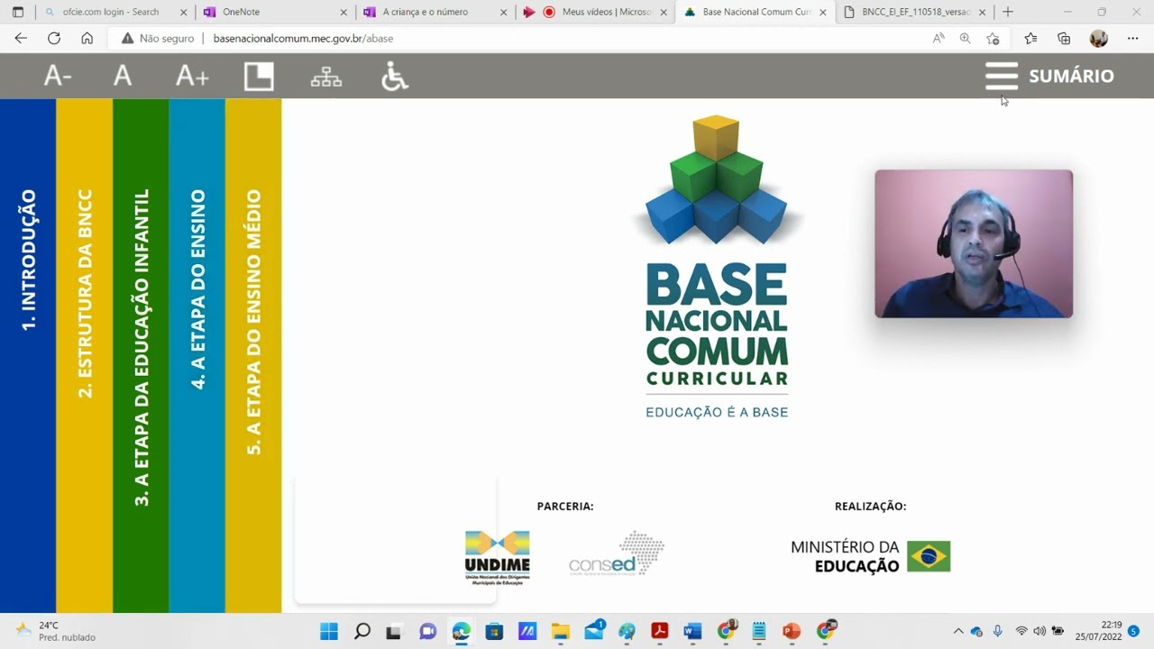Close the Meus vídeos tab
1154x649 pixels.
tap(663, 12)
